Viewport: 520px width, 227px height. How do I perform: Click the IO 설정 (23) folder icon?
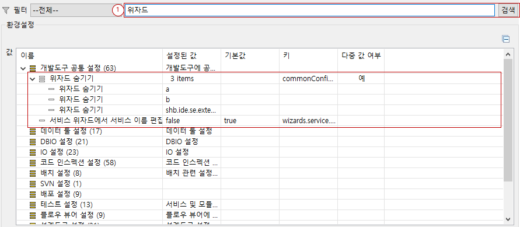click(x=33, y=152)
